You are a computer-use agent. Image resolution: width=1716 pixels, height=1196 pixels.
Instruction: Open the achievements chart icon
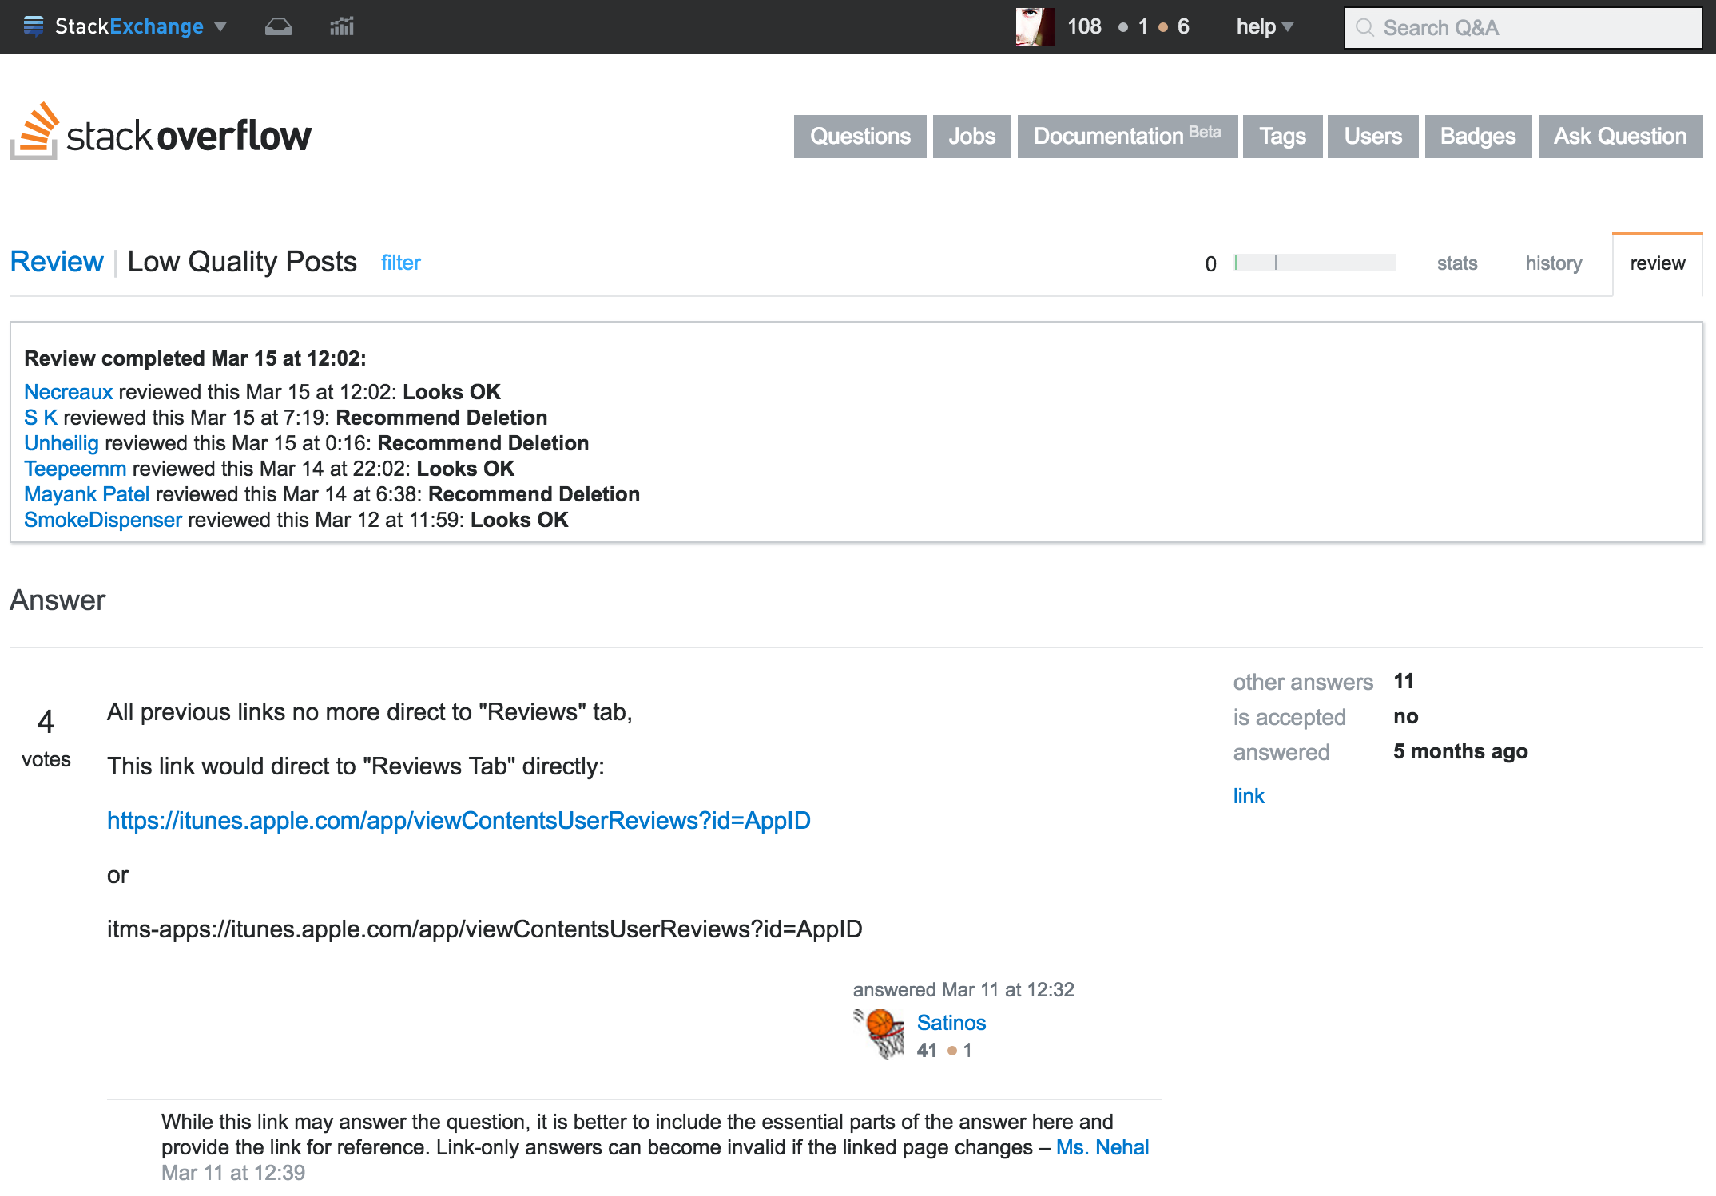(x=342, y=27)
